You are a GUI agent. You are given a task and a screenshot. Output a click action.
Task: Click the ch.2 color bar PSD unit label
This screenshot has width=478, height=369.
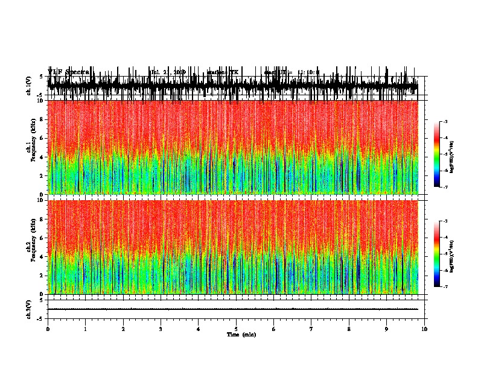[x=452, y=257]
